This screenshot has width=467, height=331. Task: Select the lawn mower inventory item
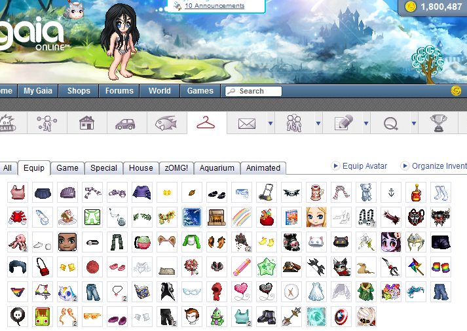click(x=267, y=192)
